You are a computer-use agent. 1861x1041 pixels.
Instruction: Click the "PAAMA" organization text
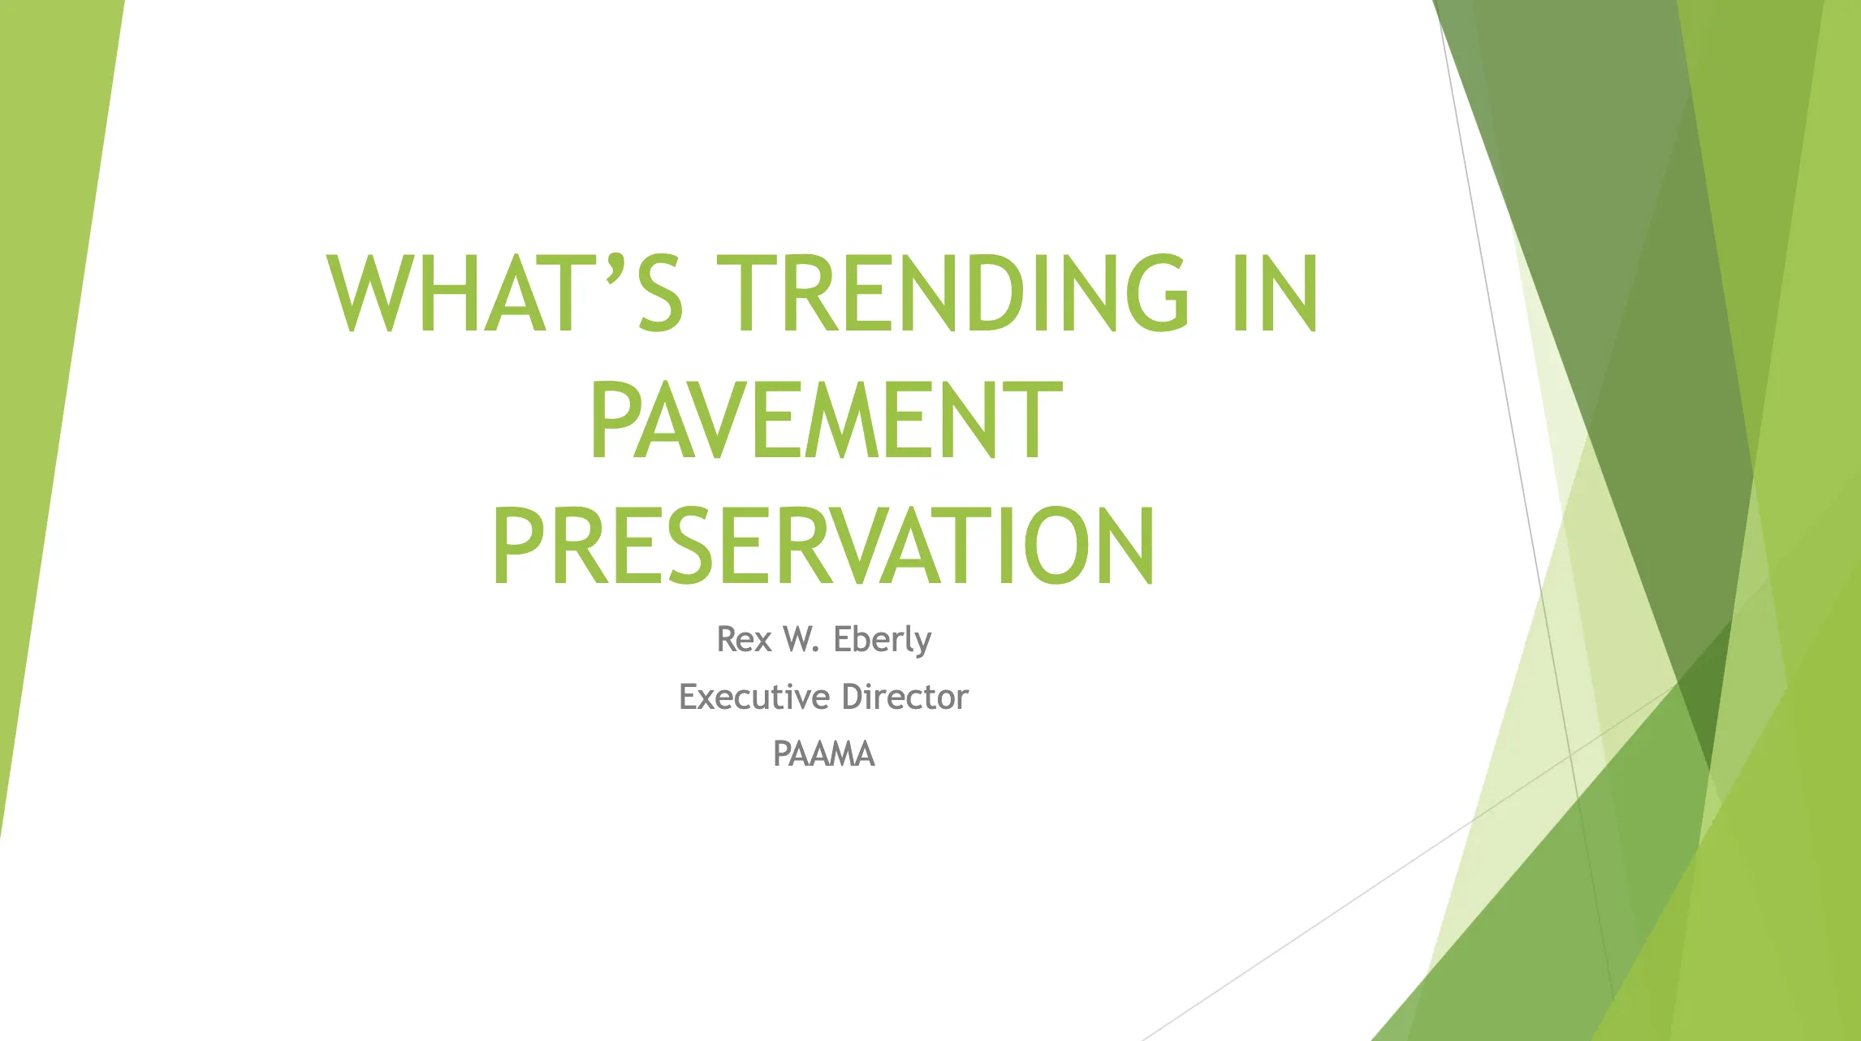point(823,754)
